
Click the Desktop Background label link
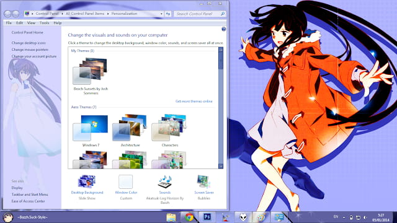[x=87, y=193]
